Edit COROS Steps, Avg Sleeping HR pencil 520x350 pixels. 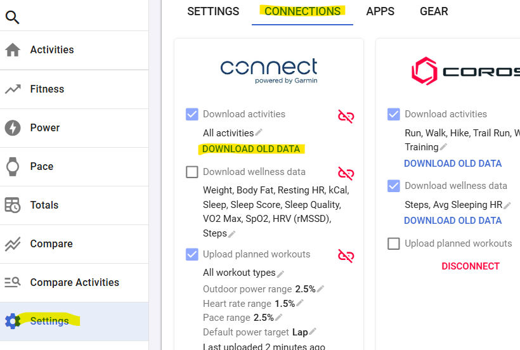click(507, 205)
